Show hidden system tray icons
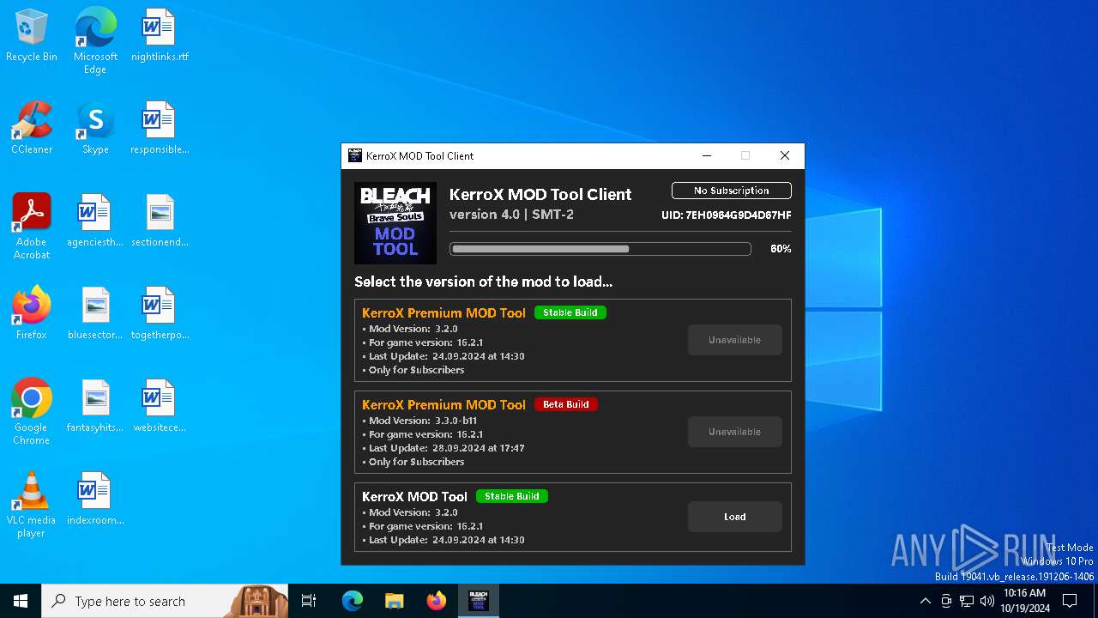 pyautogui.click(x=925, y=601)
